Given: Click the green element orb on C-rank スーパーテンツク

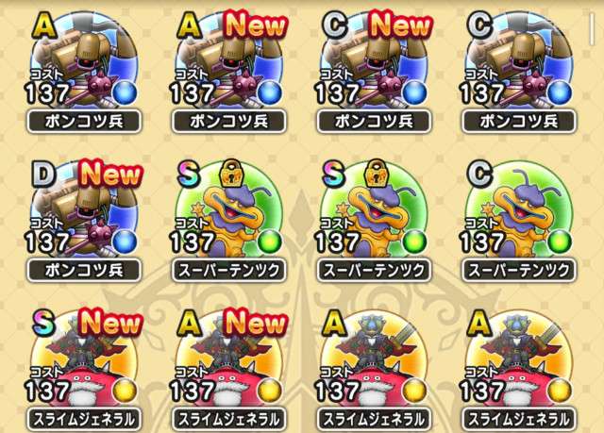Looking at the screenshot, I should pos(560,242).
